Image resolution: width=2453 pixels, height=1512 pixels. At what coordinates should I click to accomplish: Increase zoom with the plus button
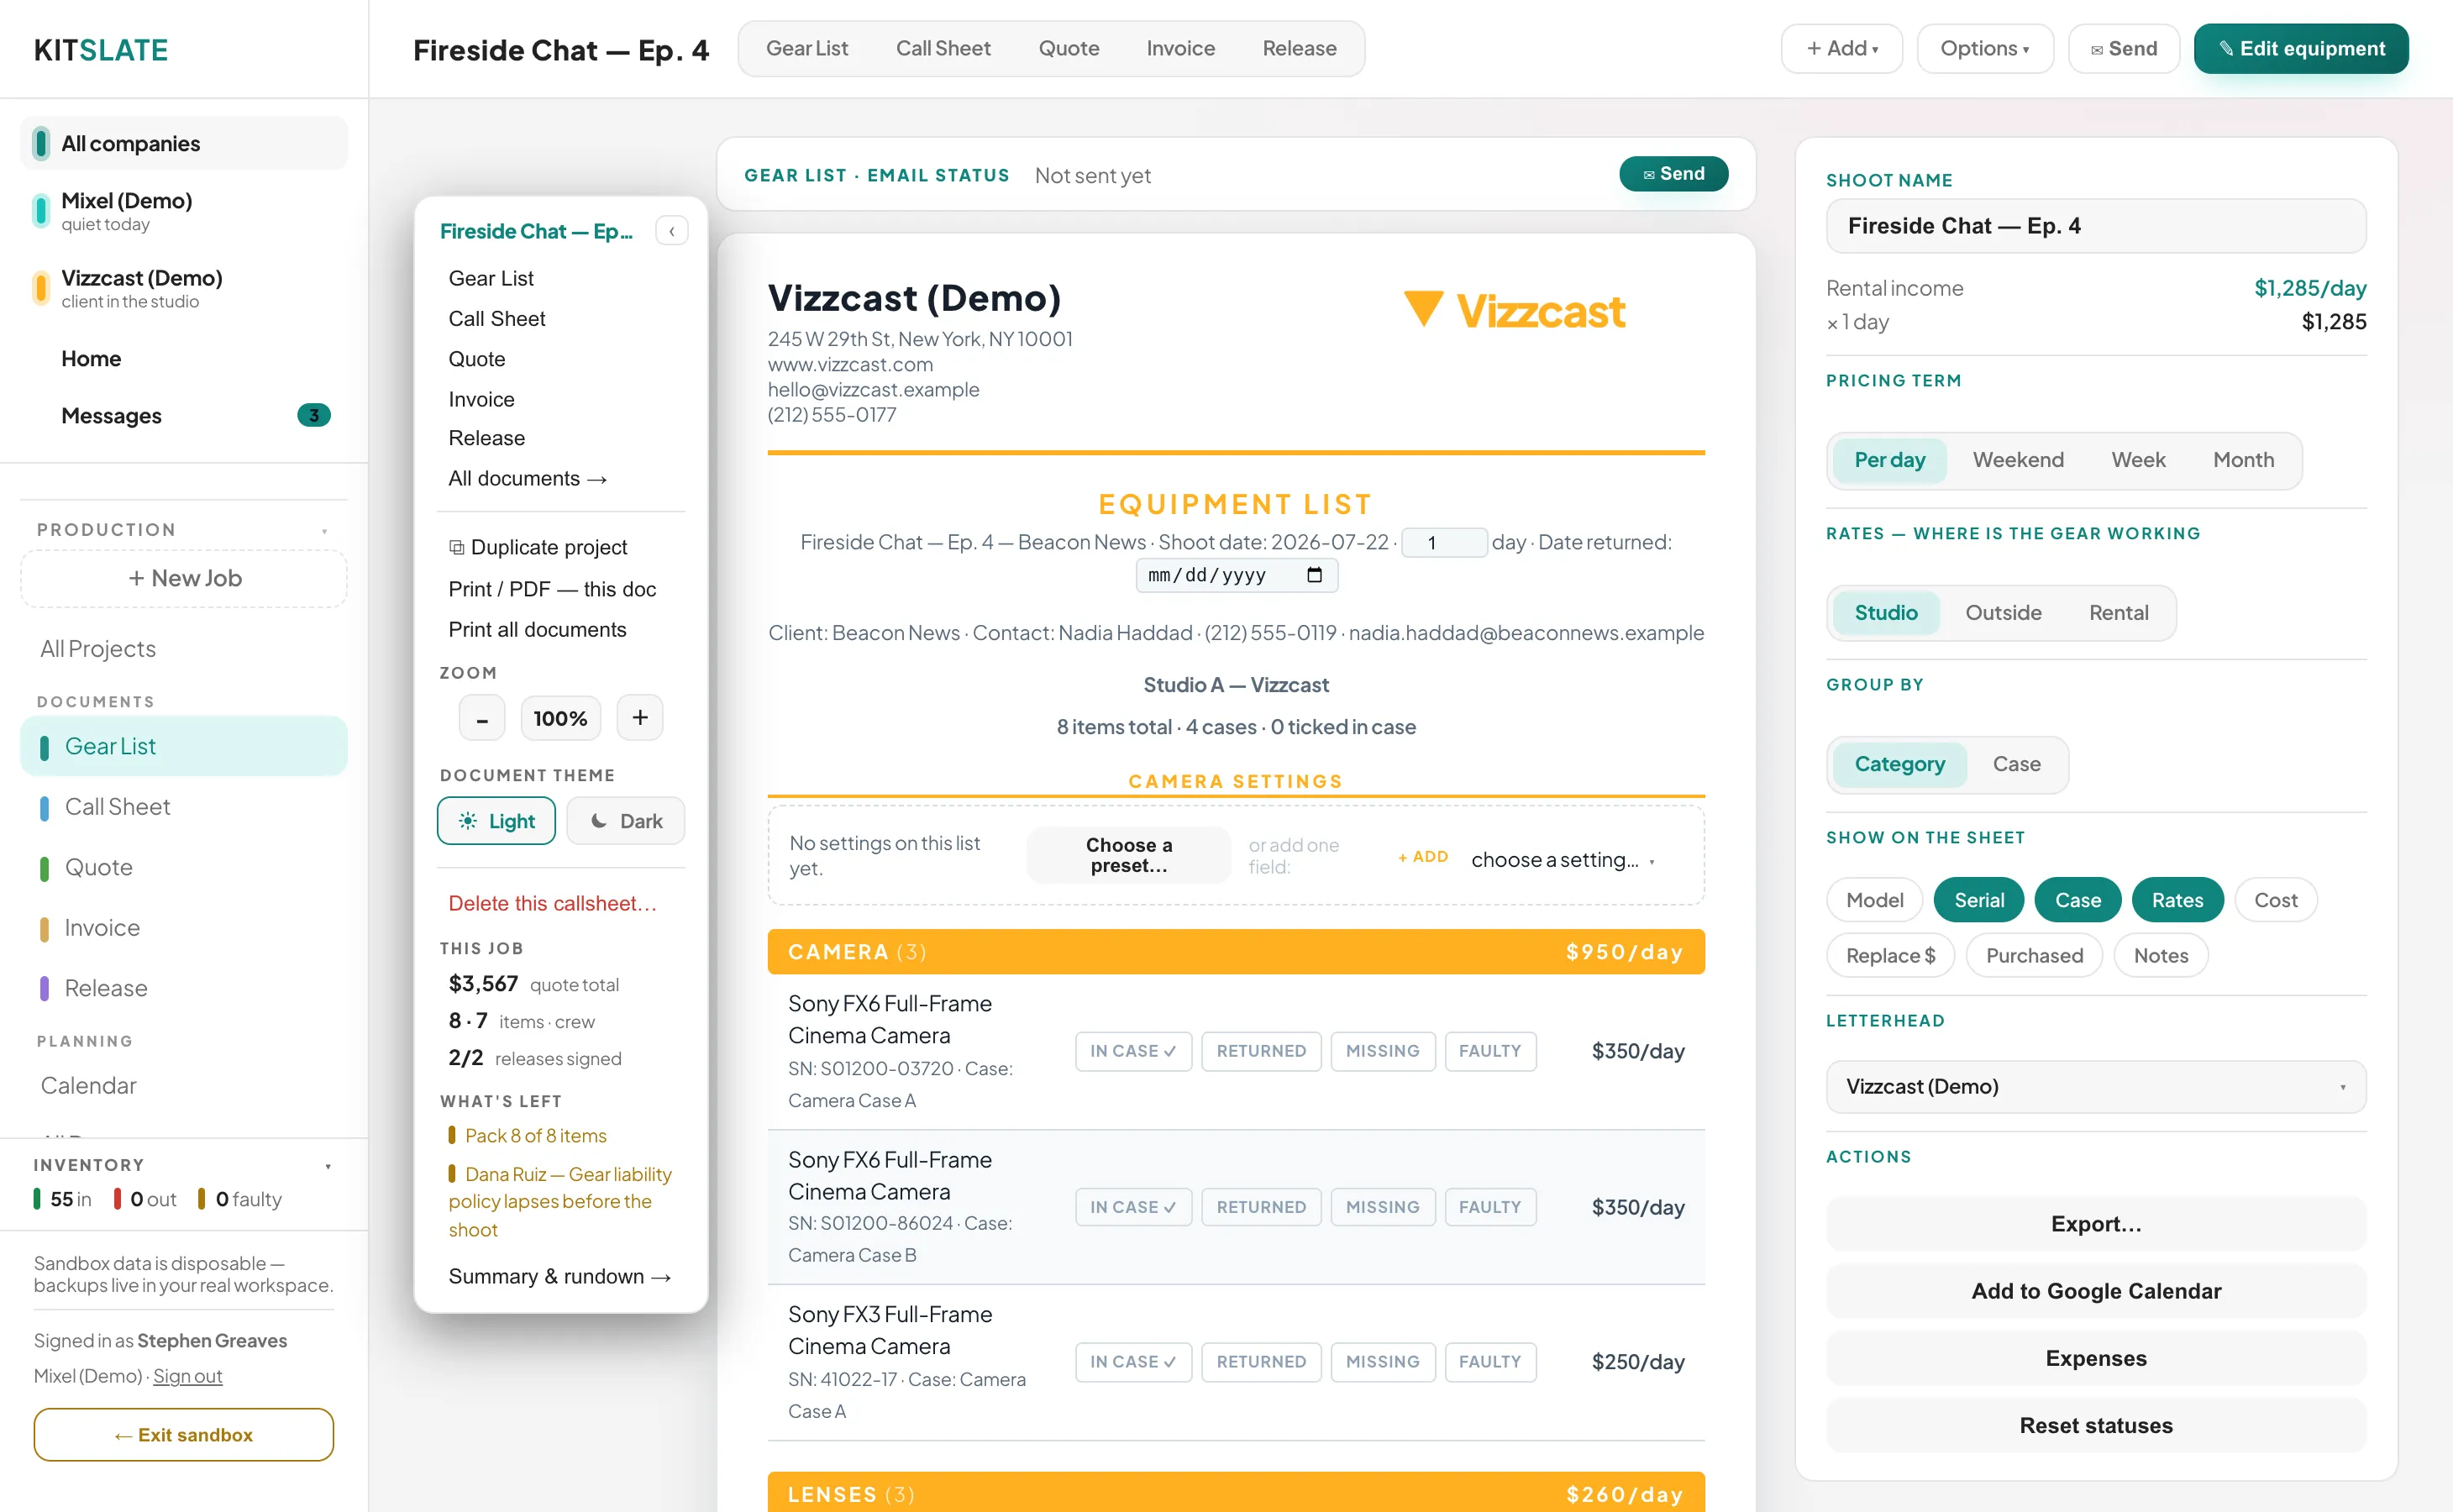pos(640,718)
